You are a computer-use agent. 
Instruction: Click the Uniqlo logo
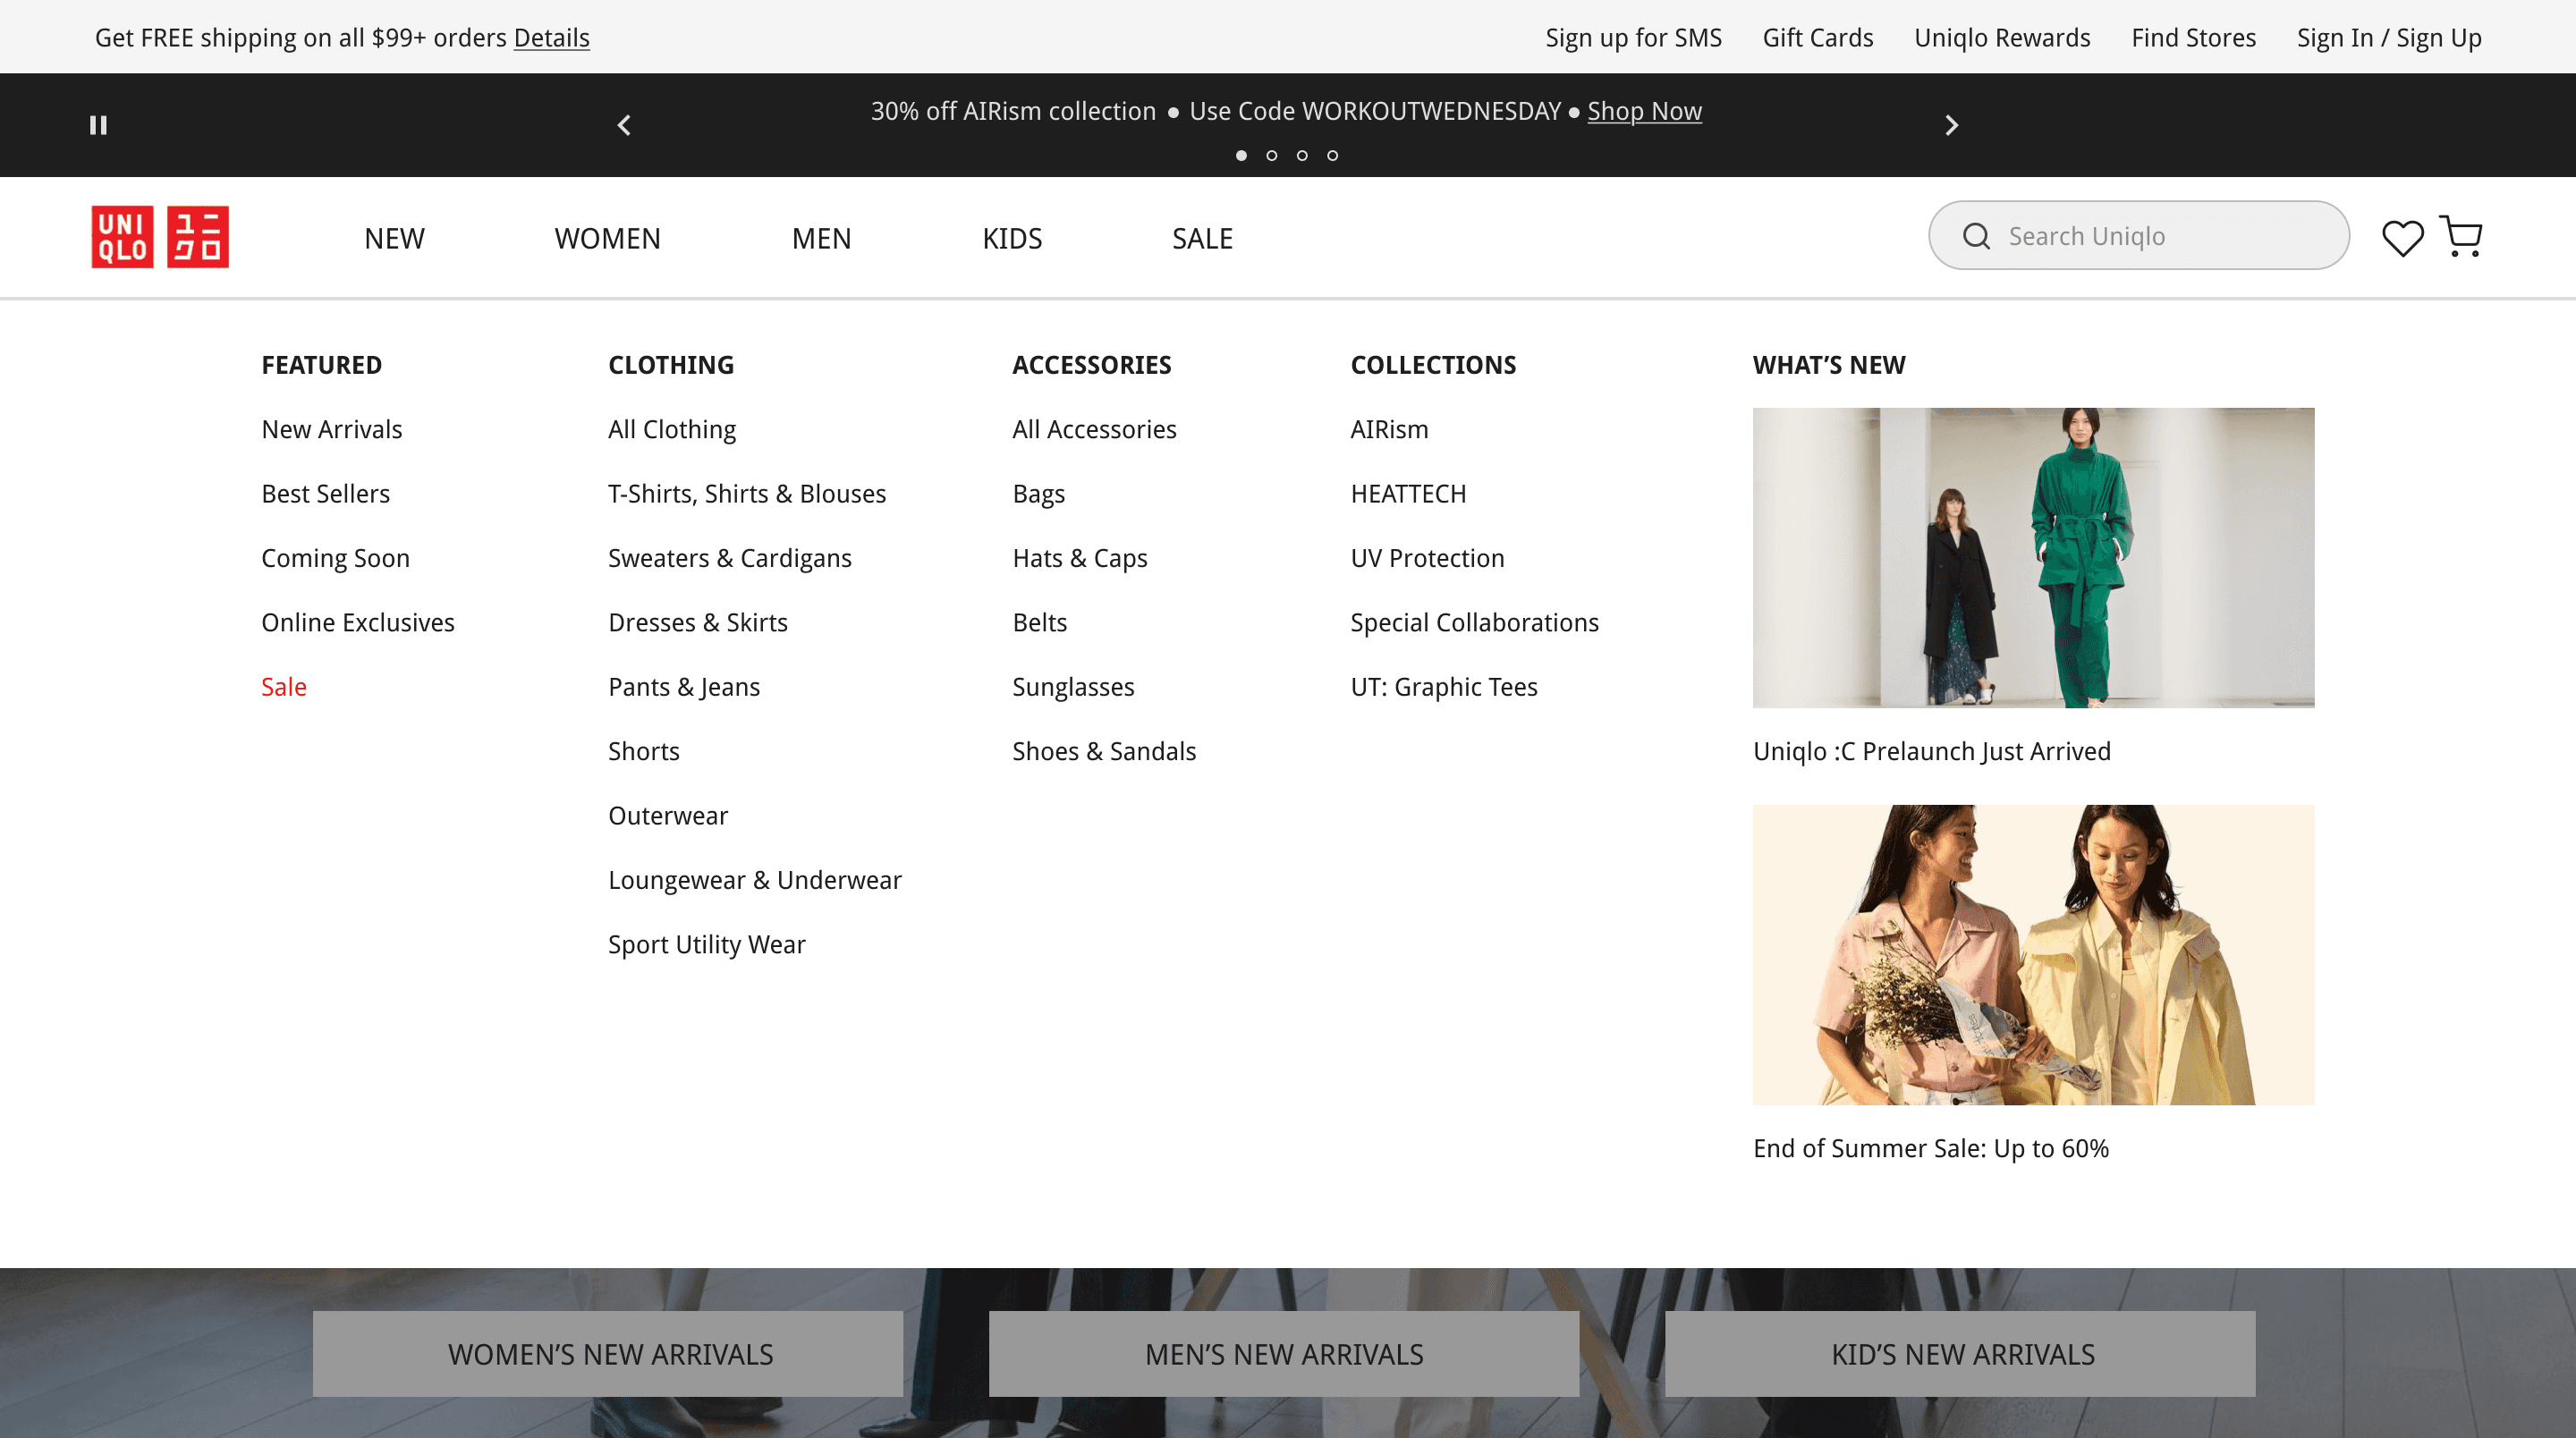click(160, 237)
